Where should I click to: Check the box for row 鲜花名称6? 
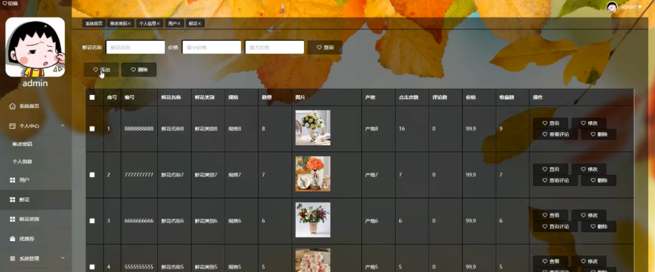coord(92,220)
